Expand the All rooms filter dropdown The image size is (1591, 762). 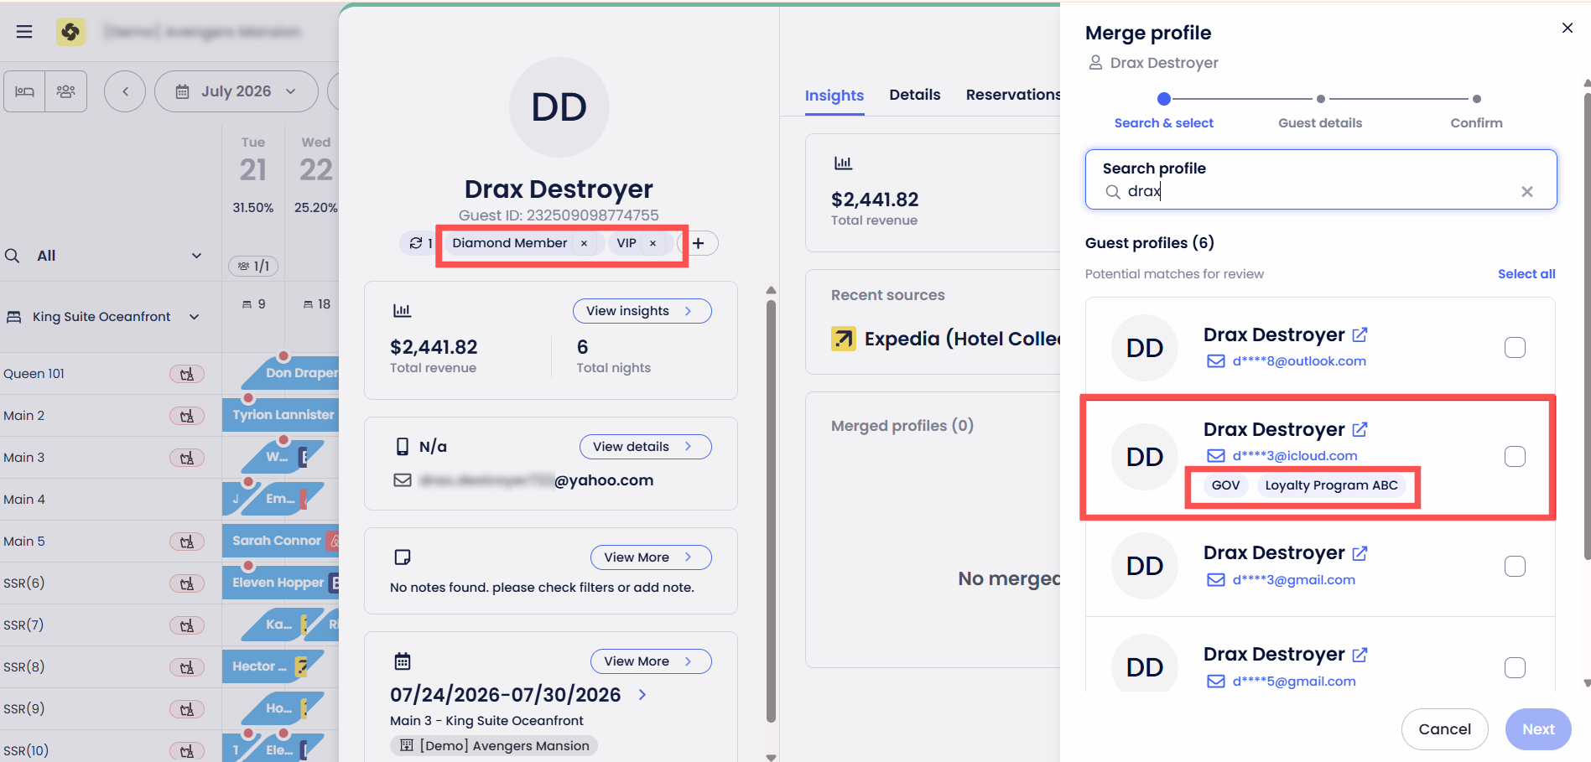click(196, 256)
